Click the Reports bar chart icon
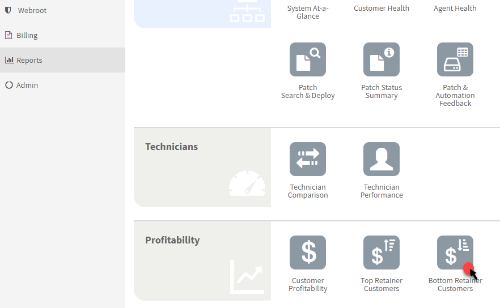500x308 pixels. (x=9, y=60)
